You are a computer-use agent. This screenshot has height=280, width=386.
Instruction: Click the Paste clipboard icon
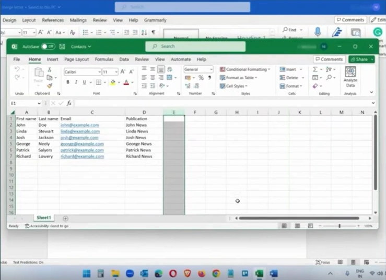tap(39, 72)
